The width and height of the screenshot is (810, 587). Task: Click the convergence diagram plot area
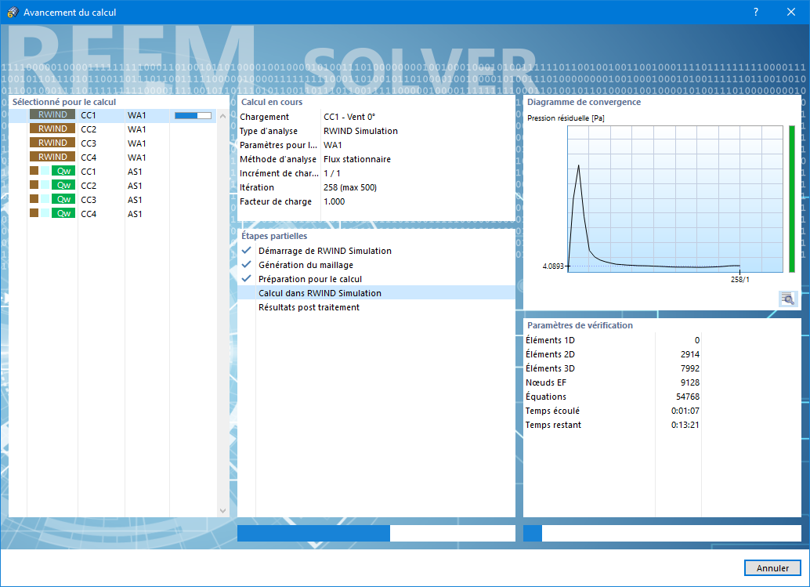click(x=675, y=199)
